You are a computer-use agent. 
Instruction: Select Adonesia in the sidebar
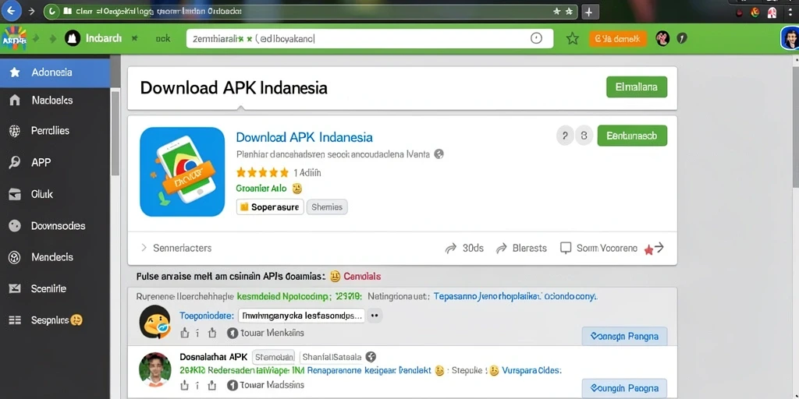tap(55, 72)
